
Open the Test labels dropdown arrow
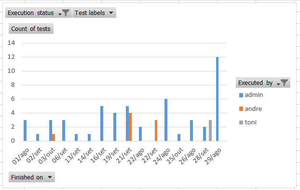[111, 13]
